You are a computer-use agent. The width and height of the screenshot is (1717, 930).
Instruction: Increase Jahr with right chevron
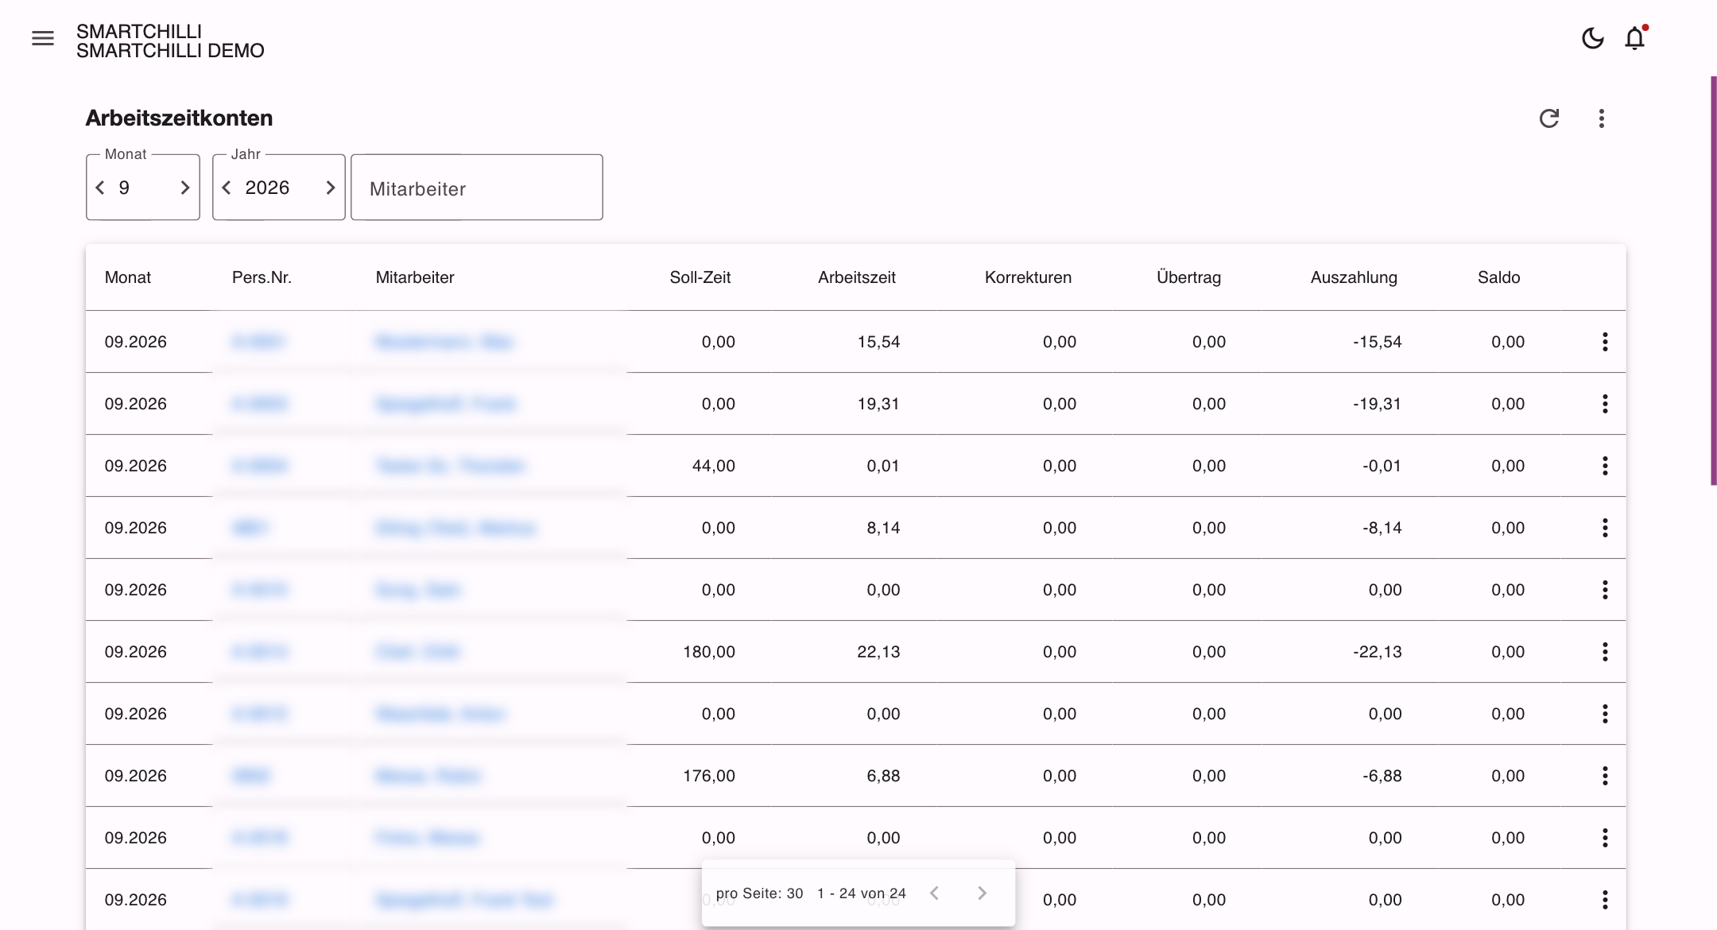pos(330,188)
